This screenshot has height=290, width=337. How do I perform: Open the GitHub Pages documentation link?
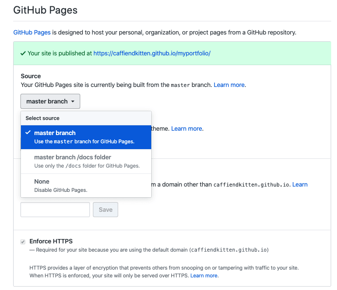point(32,33)
